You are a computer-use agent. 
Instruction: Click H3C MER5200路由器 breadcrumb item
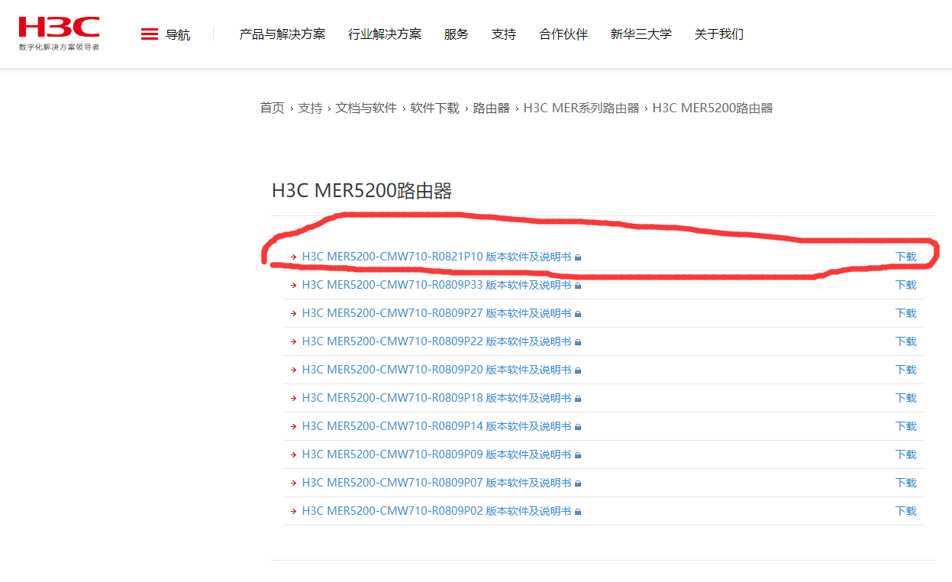(713, 108)
